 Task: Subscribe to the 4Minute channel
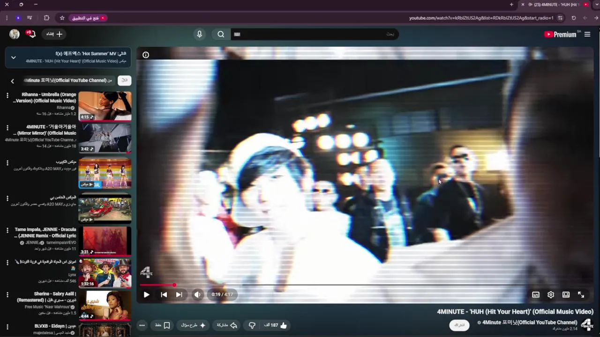pos(459,325)
